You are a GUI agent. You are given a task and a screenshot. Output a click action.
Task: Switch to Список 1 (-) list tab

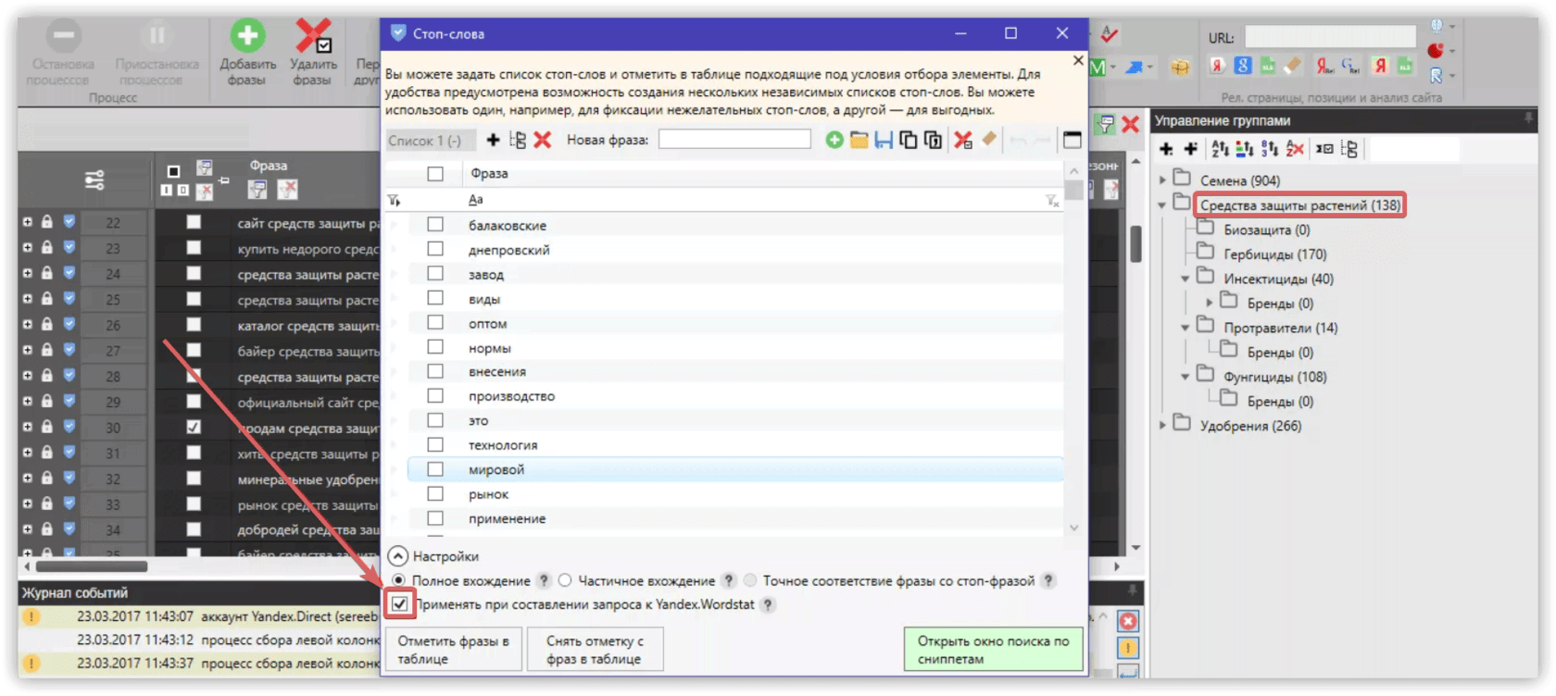click(430, 141)
